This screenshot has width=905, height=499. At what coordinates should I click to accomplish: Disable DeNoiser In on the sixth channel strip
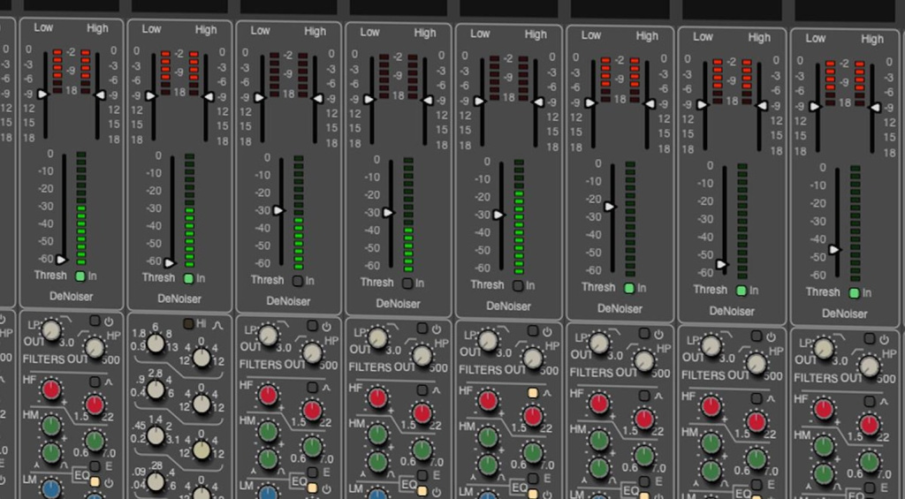629,289
